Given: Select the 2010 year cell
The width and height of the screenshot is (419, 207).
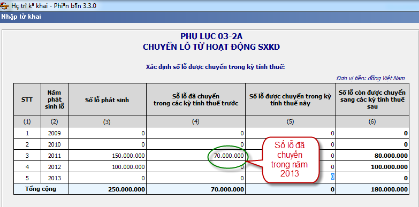Looking at the screenshot, I should (x=54, y=144).
